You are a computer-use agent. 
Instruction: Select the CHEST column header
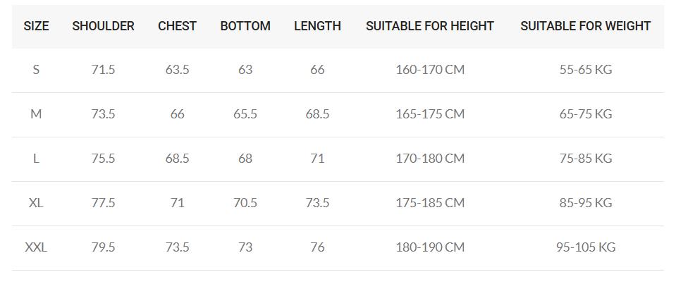pyautogui.click(x=177, y=26)
